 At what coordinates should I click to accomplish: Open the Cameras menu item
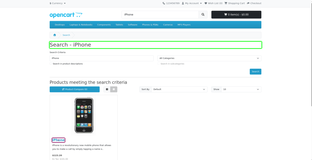168,25
